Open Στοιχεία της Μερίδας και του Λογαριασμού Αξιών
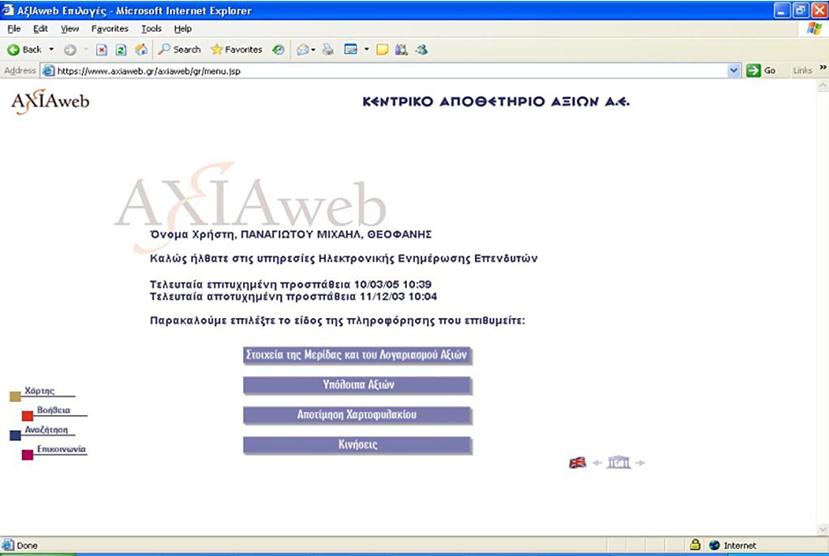This screenshot has width=829, height=556. tap(357, 355)
